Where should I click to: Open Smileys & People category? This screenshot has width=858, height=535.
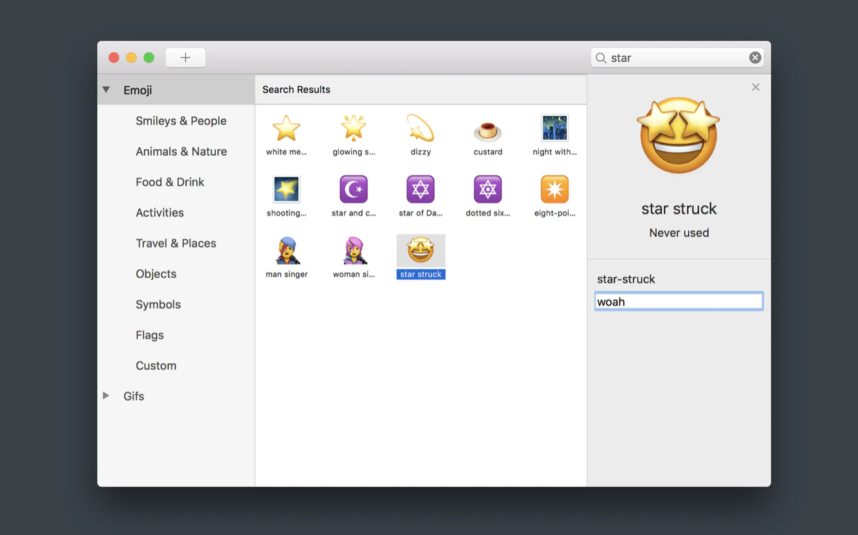(x=181, y=121)
